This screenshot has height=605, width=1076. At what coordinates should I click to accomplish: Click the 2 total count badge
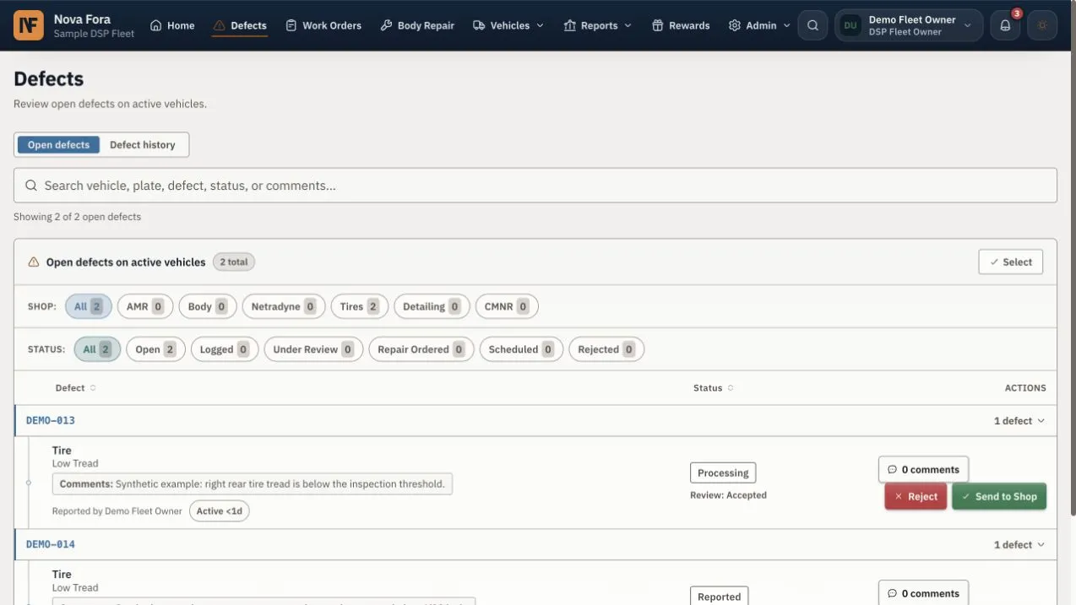pyautogui.click(x=234, y=262)
